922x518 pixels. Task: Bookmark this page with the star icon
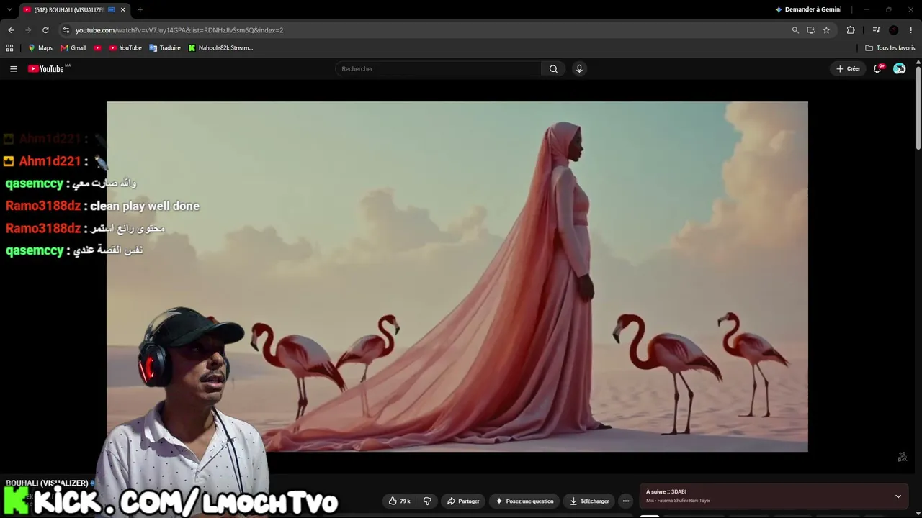[826, 30]
